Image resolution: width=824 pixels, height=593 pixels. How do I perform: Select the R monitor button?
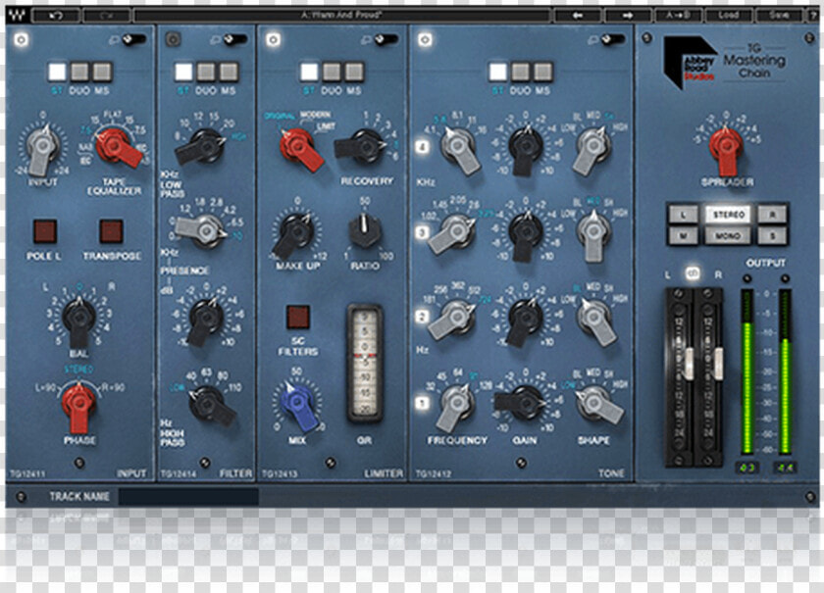[x=773, y=215]
